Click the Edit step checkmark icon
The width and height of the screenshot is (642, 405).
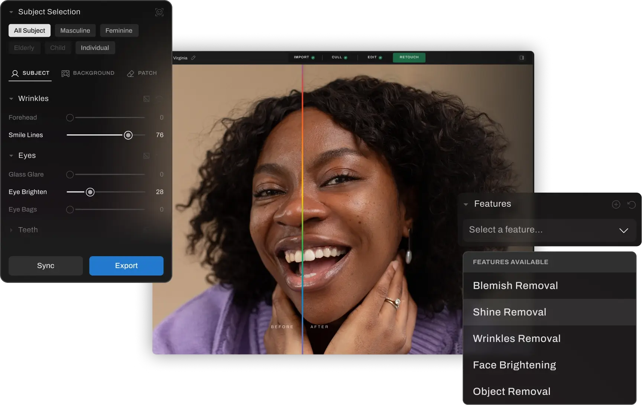380,58
